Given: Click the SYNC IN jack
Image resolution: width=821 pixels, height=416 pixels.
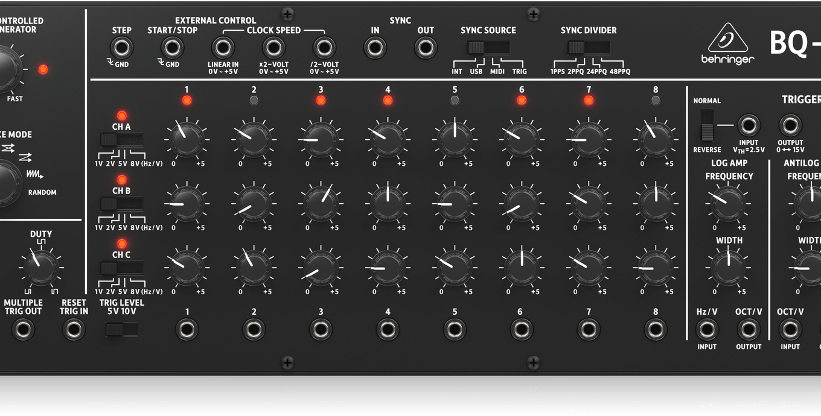Looking at the screenshot, I should tap(375, 47).
